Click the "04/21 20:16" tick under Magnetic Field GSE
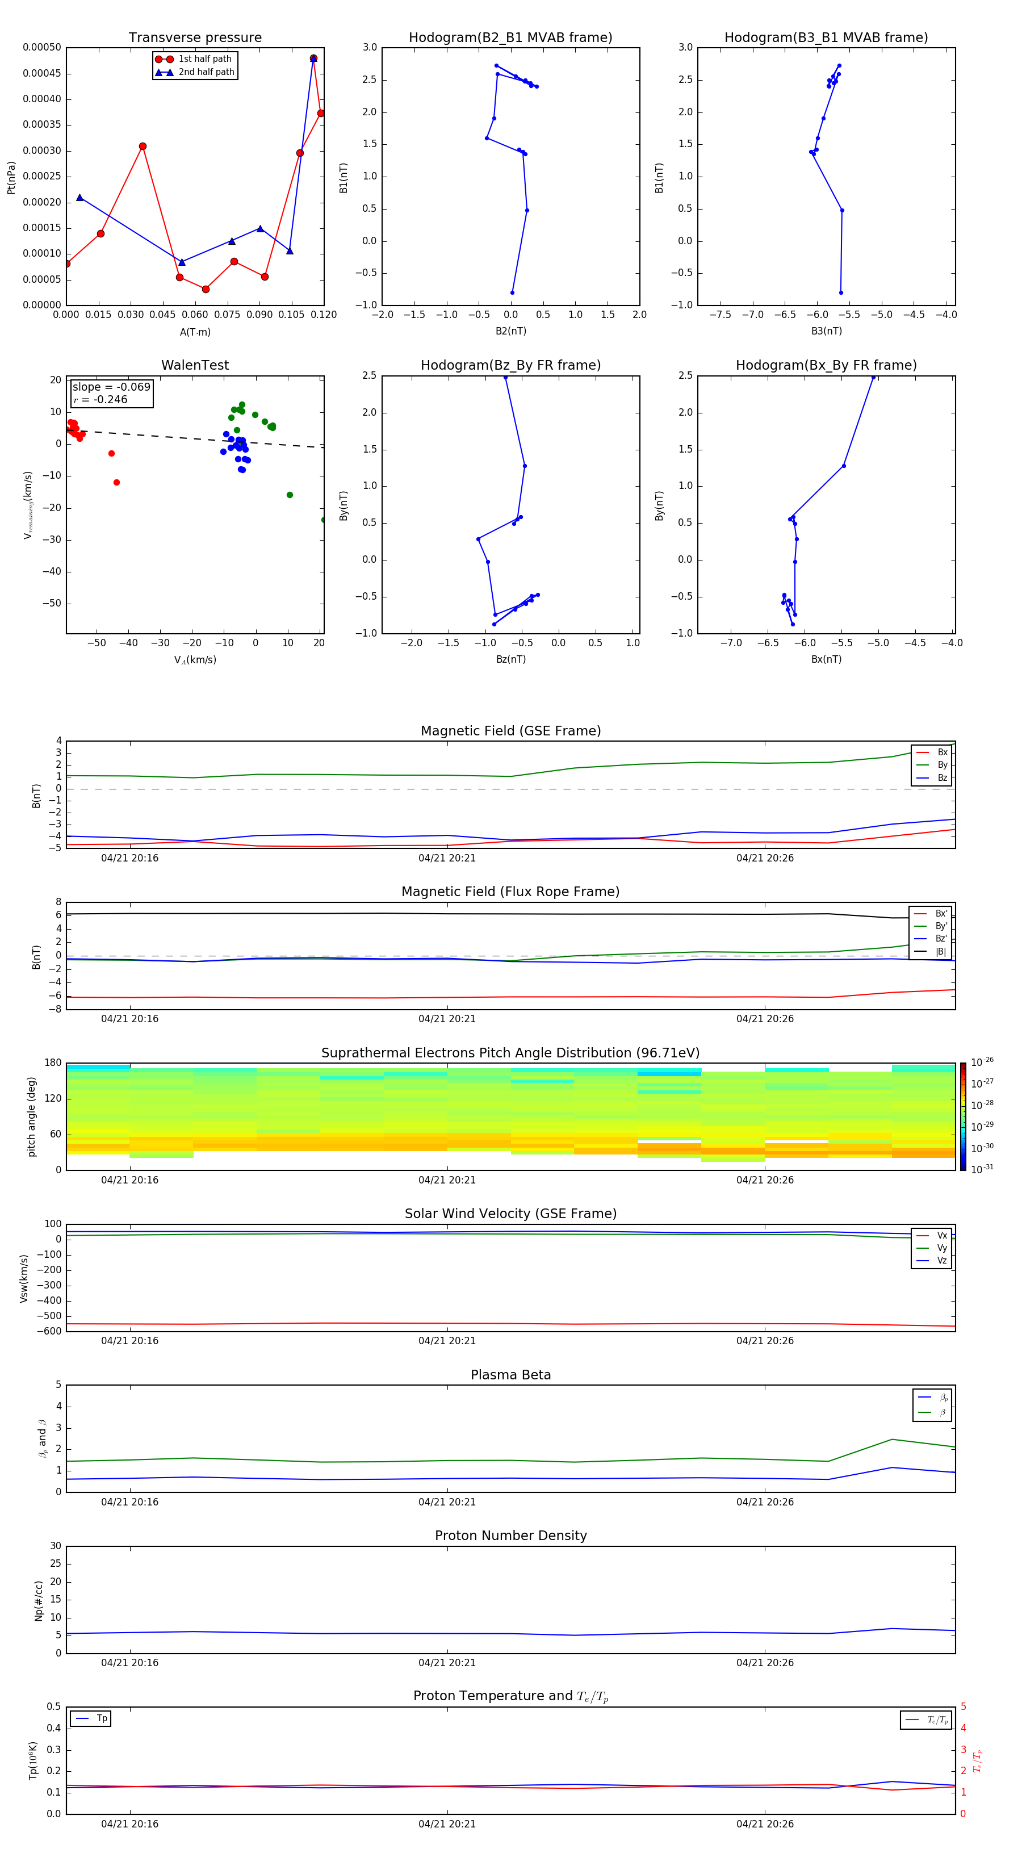This screenshot has width=1022, height=1874. coord(129,859)
